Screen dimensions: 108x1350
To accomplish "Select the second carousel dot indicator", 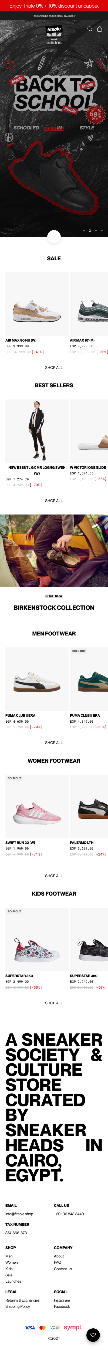I will point(90,231).
